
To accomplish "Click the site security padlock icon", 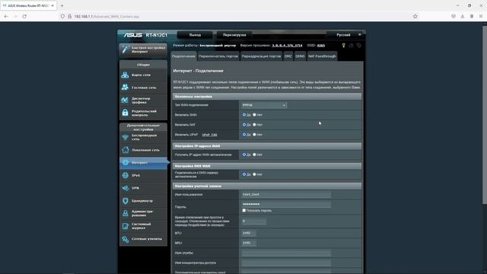I will [x=69, y=16].
